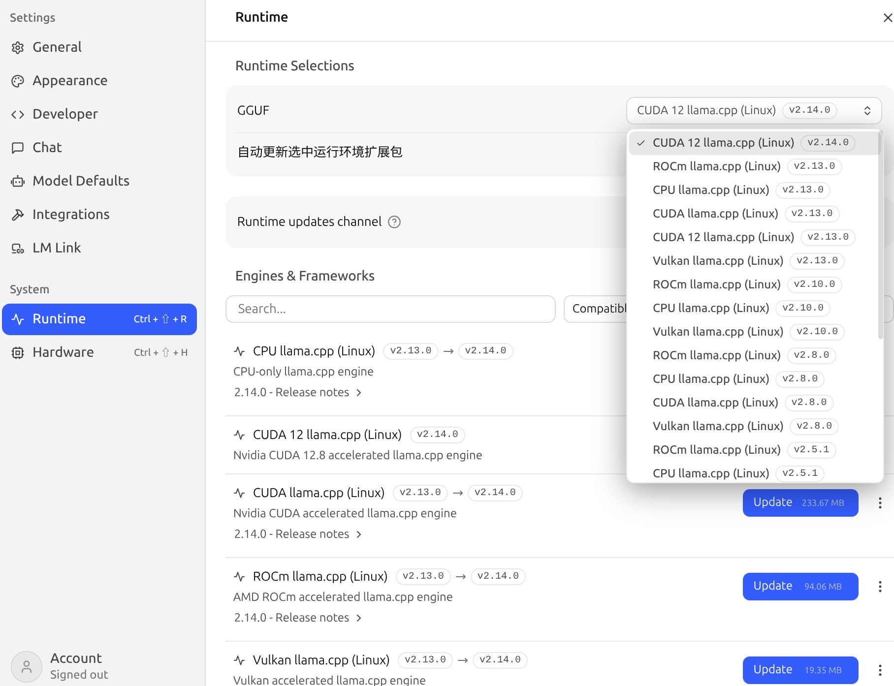The width and height of the screenshot is (894, 686).
Task: Update Vulkan llama.cpp engine 19.35 MB
Action: (x=800, y=670)
